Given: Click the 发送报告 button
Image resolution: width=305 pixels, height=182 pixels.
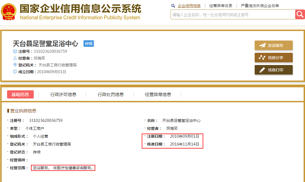Looking at the screenshot, I should (274, 45).
